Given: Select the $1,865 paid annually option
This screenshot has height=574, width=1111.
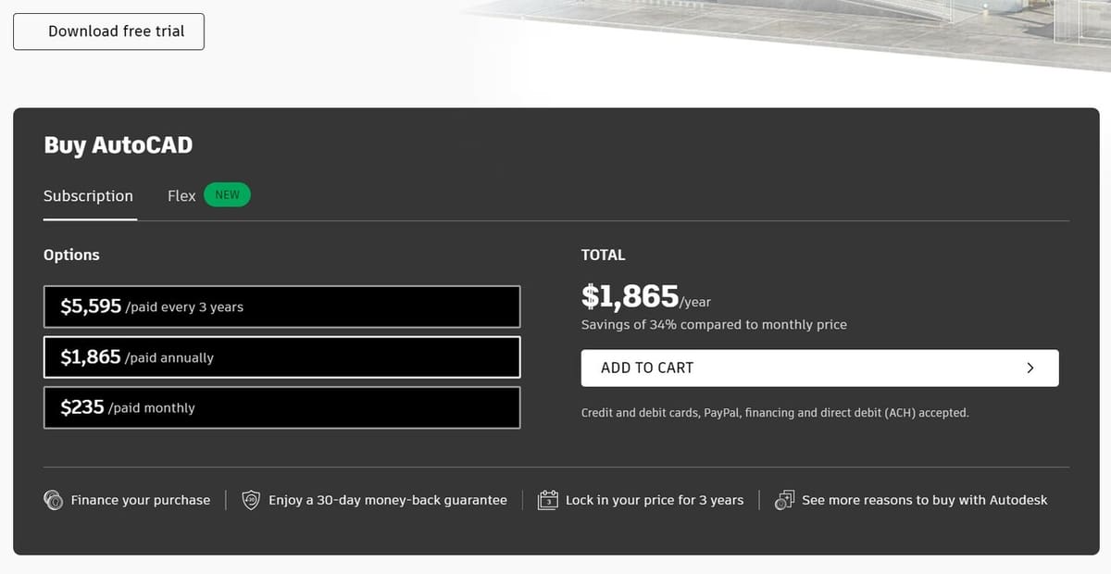Looking at the screenshot, I should coord(281,357).
